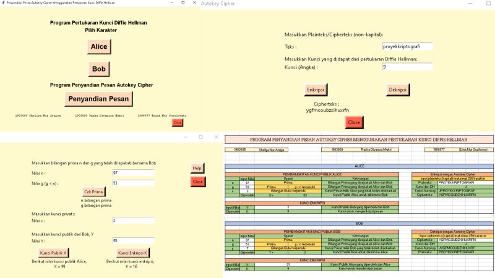Click the cell "Kunci untuk mengenkripsi pesan"

[x=360, y=211]
